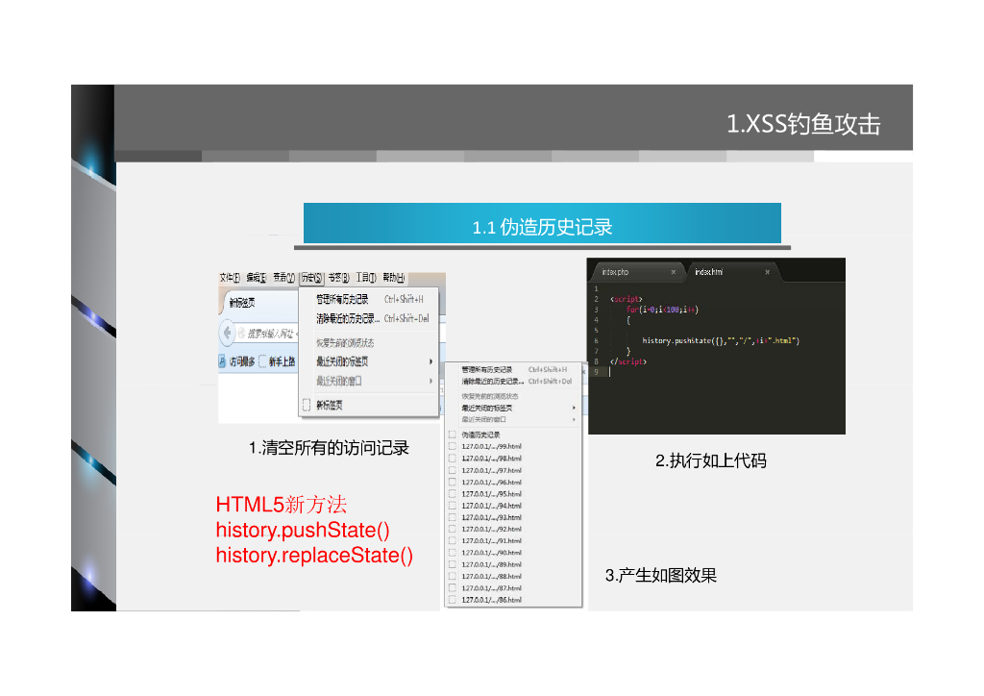Screen dimensions: 984x696
Task: Close the index.html editor tab
Action: 767,272
